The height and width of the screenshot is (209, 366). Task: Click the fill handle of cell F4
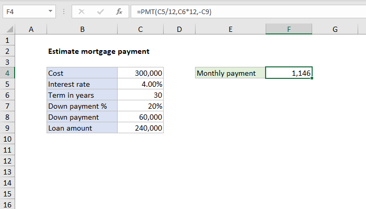(312, 78)
